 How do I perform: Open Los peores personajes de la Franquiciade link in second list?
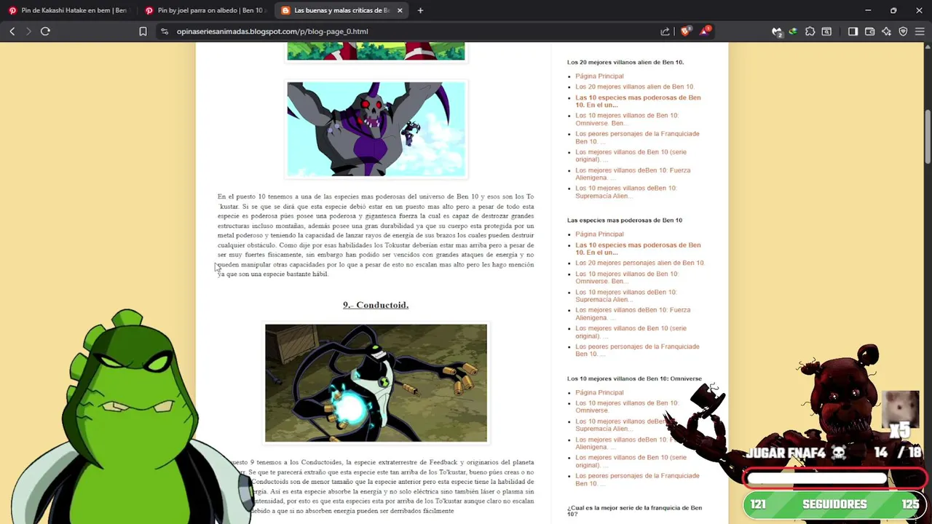(637, 350)
